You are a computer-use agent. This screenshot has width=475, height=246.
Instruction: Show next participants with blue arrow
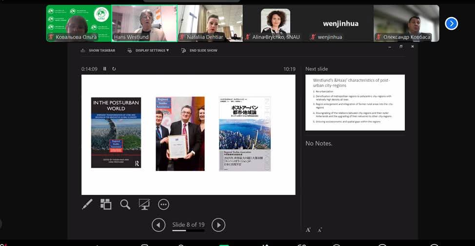pyautogui.click(x=452, y=23)
